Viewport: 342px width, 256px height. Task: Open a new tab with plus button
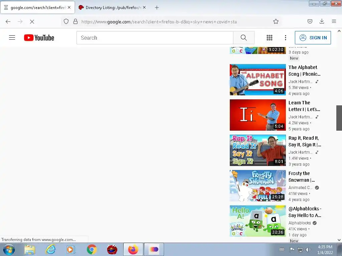[157, 8]
